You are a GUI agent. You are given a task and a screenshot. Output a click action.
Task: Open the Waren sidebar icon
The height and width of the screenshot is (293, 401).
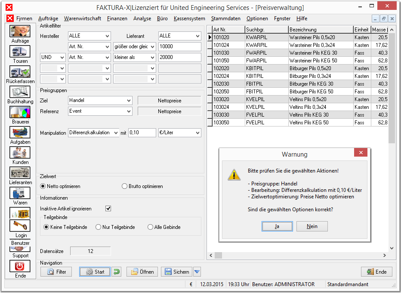(x=20, y=192)
